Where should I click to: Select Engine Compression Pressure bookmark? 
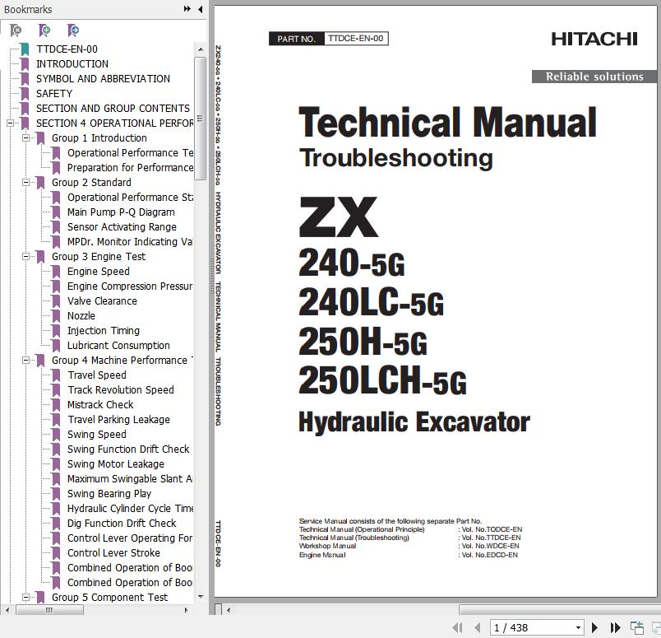click(130, 286)
